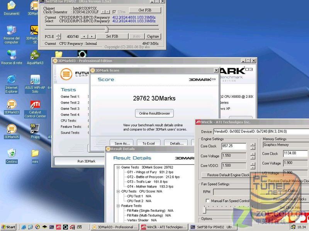The width and height of the screenshot is (309, 231).
Task: Select Fill Rate (Single-Texturing) row
Action: [150, 211]
